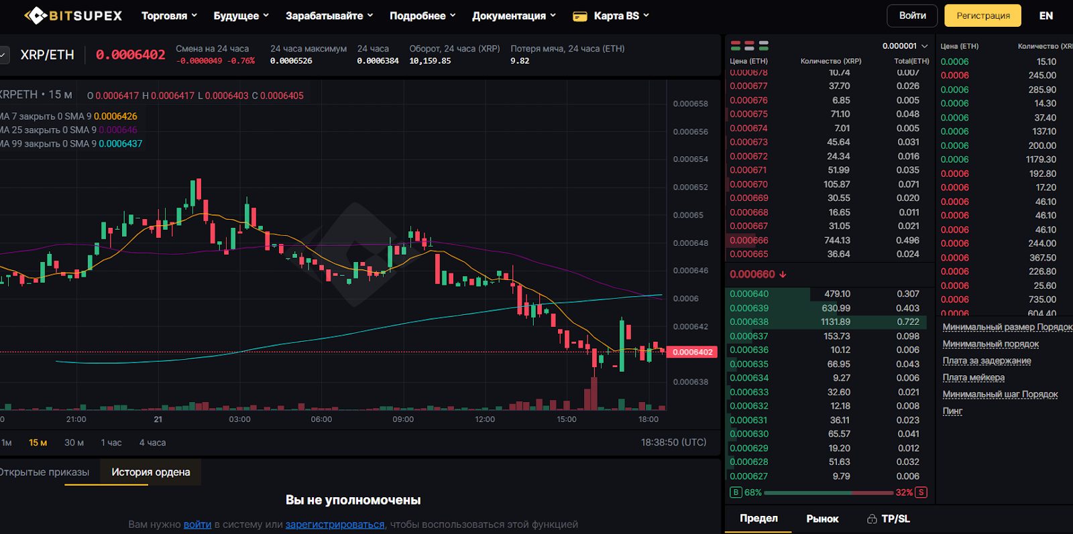This screenshot has height=534, width=1073.
Task: Click the Плата за задержание info label
Action: [x=986, y=360]
